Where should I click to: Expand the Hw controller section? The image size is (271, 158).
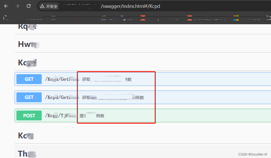(143, 44)
